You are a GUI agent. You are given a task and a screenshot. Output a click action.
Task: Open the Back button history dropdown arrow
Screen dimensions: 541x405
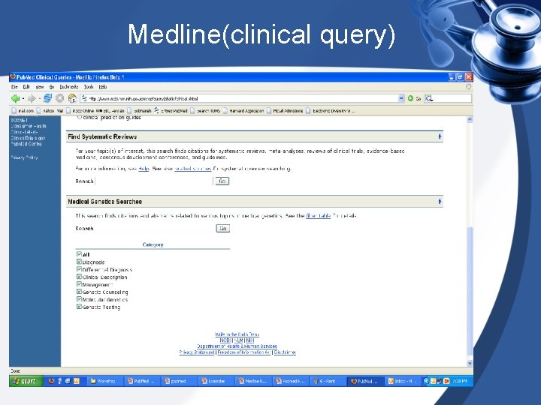point(23,99)
